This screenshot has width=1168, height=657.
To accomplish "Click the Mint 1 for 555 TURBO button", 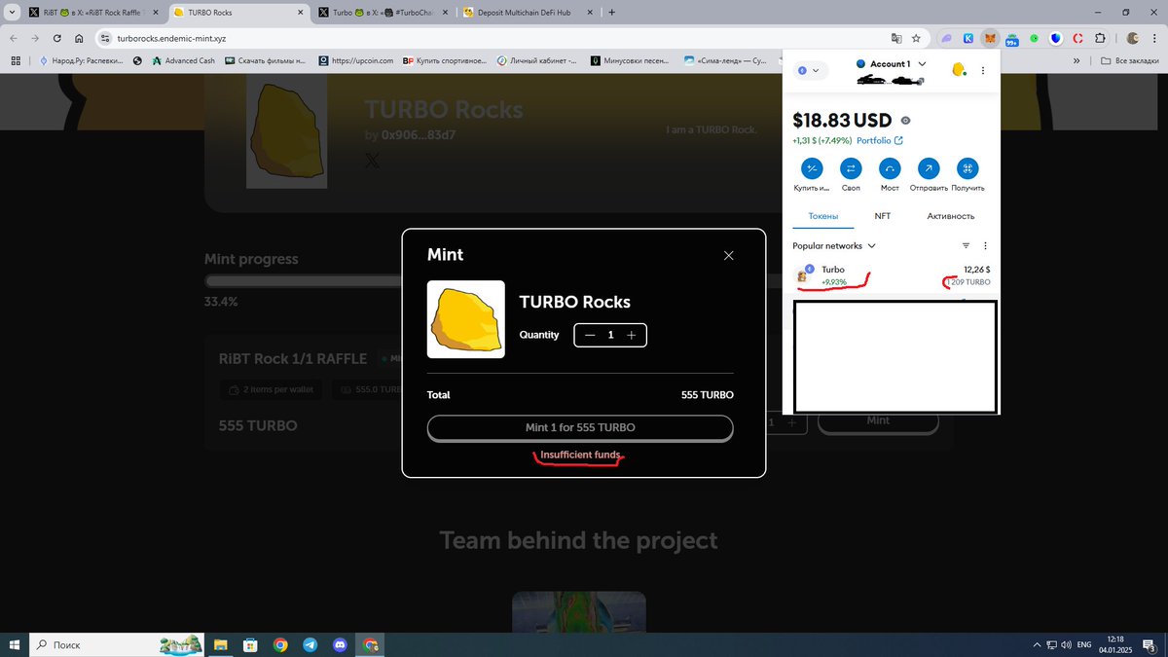I will coord(580,428).
